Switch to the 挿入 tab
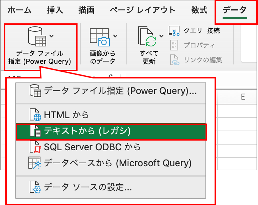Image resolution: width=258 pixels, height=205 pixels. pos(55,10)
